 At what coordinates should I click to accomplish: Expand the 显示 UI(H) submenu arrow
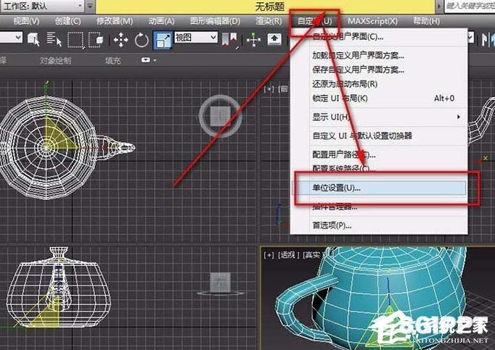pyautogui.click(x=459, y=117)
